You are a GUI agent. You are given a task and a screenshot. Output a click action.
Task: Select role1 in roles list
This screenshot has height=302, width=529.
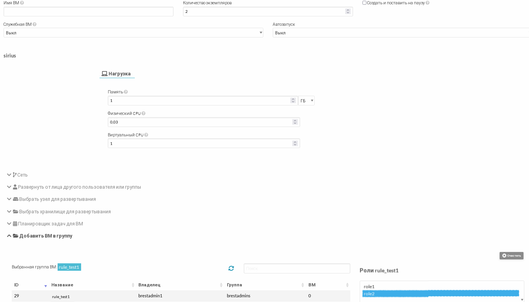[369, 287]
